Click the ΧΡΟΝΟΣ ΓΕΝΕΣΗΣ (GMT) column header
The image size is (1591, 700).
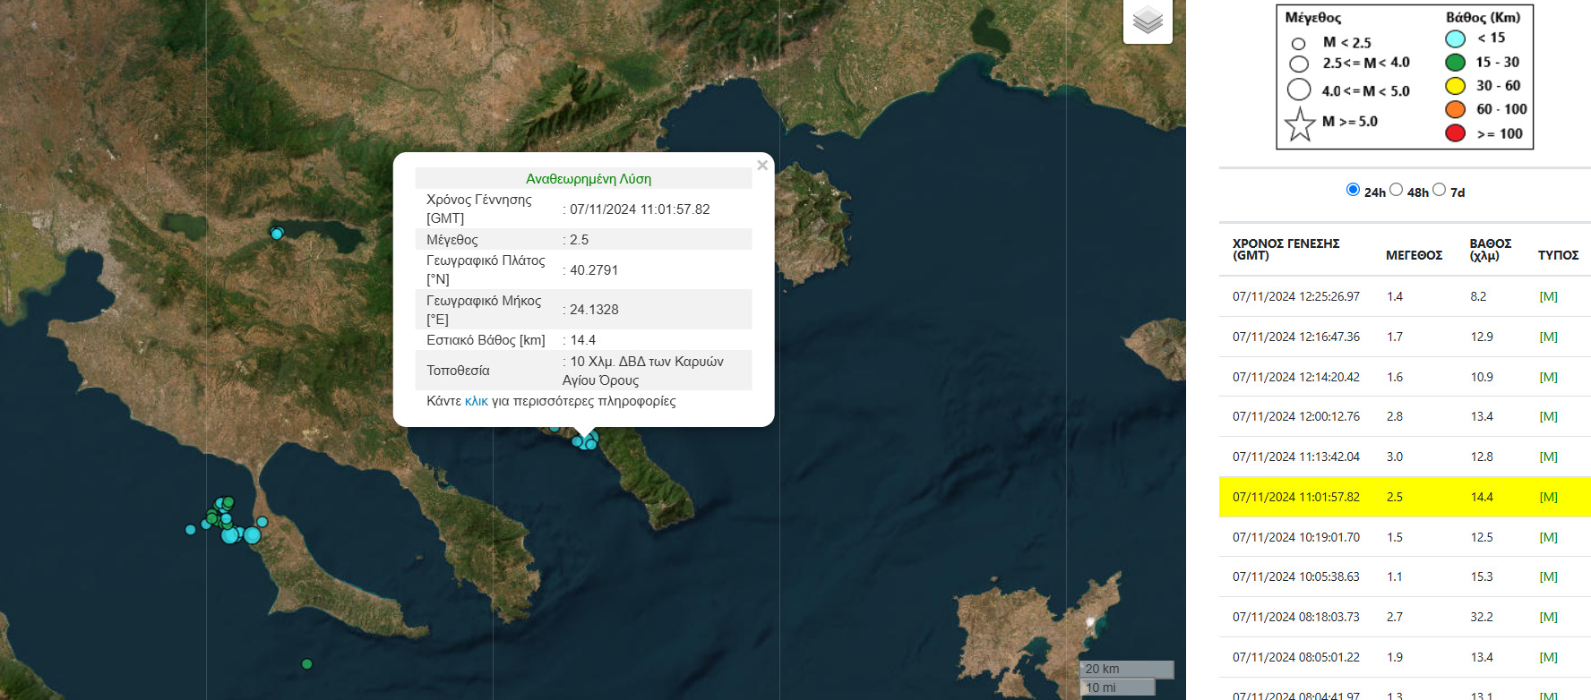tap(1286, 249)
